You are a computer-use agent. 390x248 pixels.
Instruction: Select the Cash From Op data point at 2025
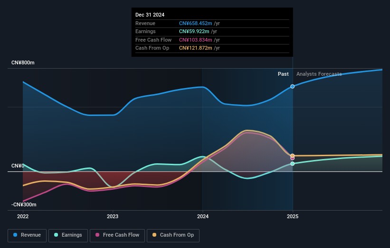(x=293, y=156)
